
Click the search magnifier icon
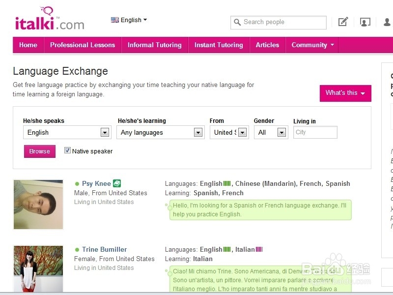[237, 22]
